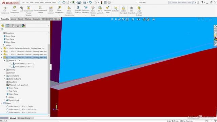Click the Move Component tool

click(59, 9)
